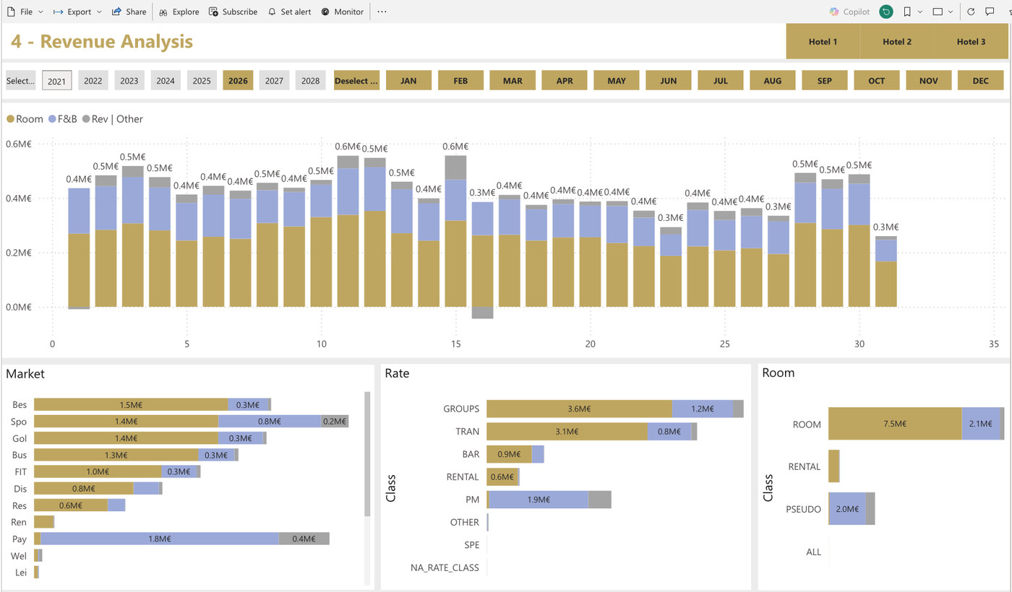Select the 2021 year slicer
The height and width of the screenshot is (592, 1012).
[57, 81]
